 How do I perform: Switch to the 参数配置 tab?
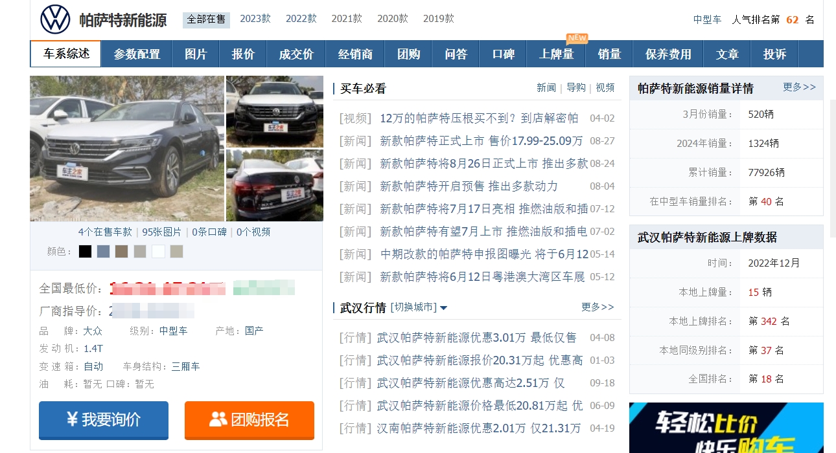coord(137,54)
